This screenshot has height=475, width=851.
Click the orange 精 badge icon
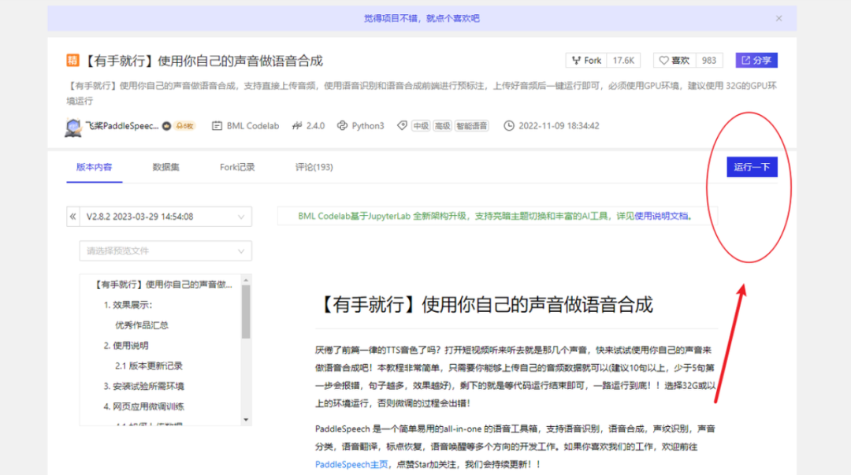pos(72,60)
